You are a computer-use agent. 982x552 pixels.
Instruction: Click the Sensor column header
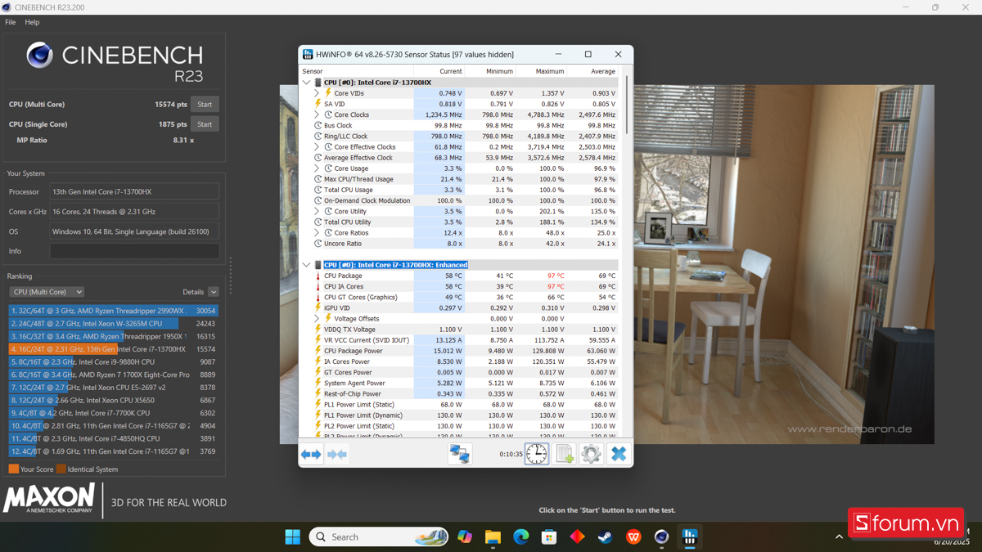pyautogui.click(x=357, y=71)
